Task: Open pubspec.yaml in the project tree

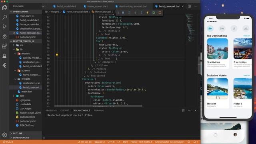Action: click(x=26, y=121)
